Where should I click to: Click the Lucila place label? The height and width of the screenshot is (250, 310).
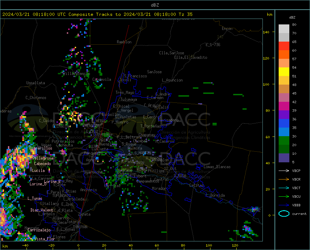click(38, 171)
